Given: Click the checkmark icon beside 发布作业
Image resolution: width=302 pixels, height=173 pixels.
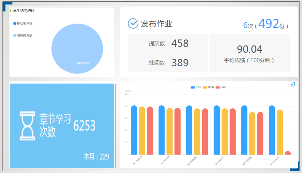Looking at the screenshot, I should (x=133, y=24).
